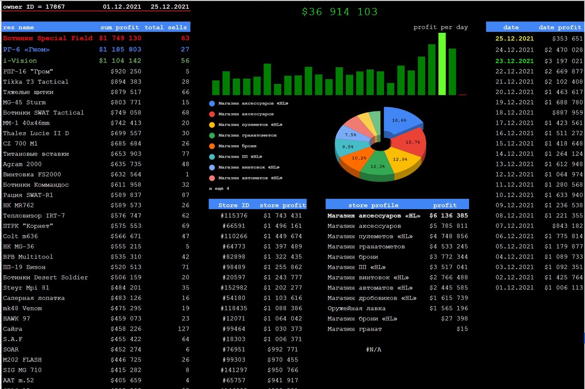
Task: Select the '07.12.2021' date cell
Action: [x=515, y=226]
